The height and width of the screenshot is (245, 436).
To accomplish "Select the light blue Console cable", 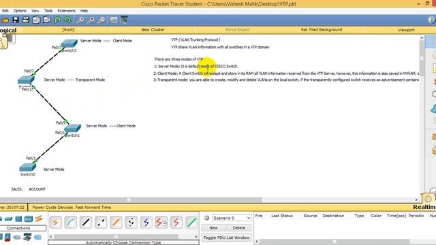I will click(x=71, y=223).
